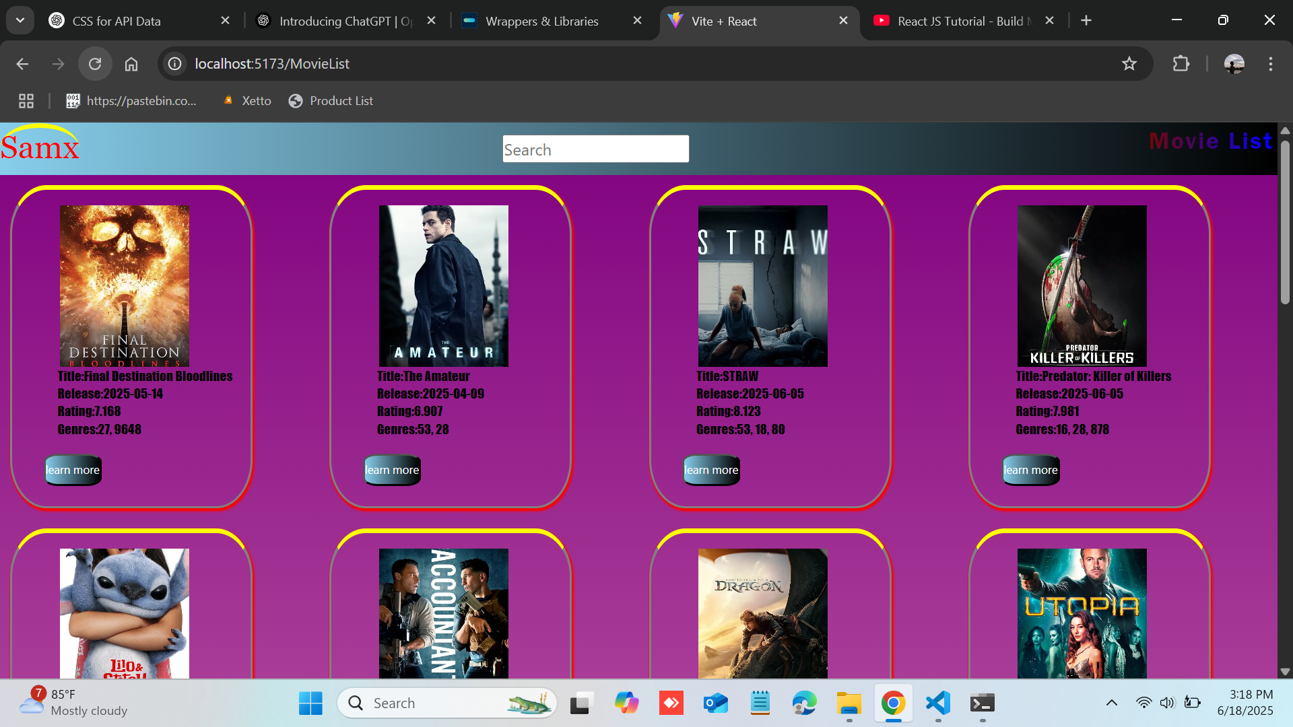Open the bookmarks apps grid icon
The height and width of the screenshot is (727, 1293).
26,101
